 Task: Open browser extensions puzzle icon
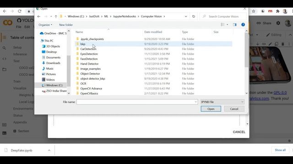coord(278,11)
